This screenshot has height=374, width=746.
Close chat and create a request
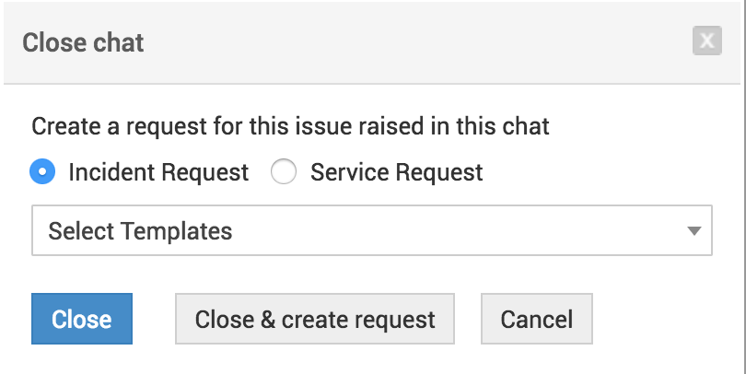[x=315, y=320]
